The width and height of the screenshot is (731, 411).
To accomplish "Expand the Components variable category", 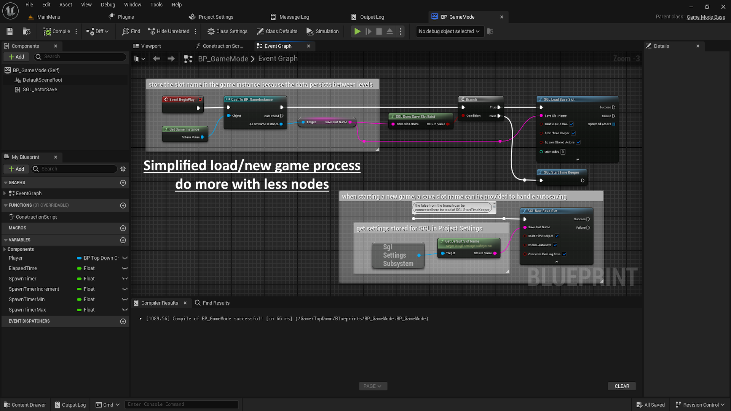I will click(5, 249).
